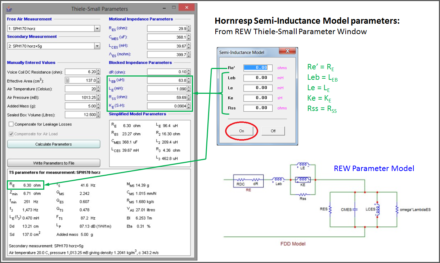Viewport: 440px width, 263px height.
Task: Click the Java icon in Thiele-Small title bar
Action: pos(9,9)
